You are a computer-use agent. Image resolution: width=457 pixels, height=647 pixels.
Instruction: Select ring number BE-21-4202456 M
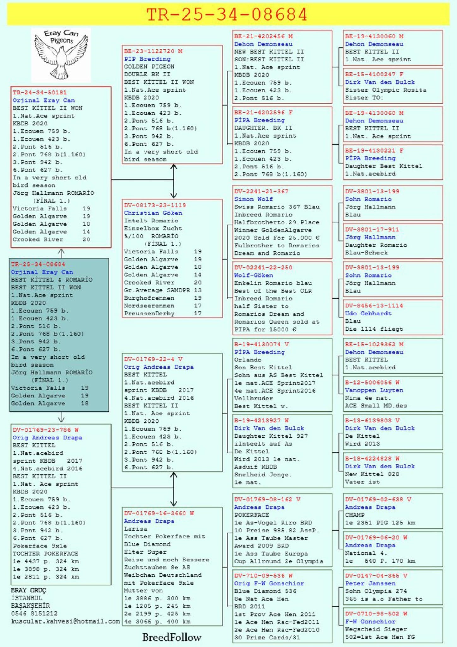coord(263,36)
